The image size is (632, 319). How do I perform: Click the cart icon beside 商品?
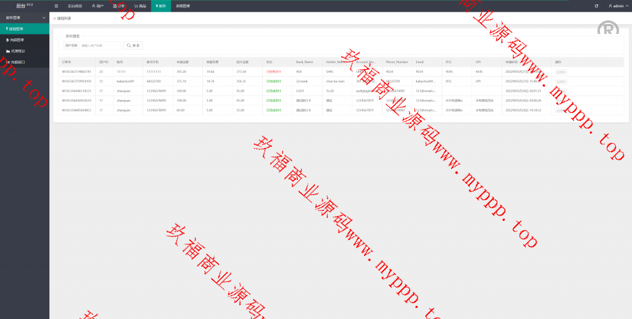(x=136, y=6)
